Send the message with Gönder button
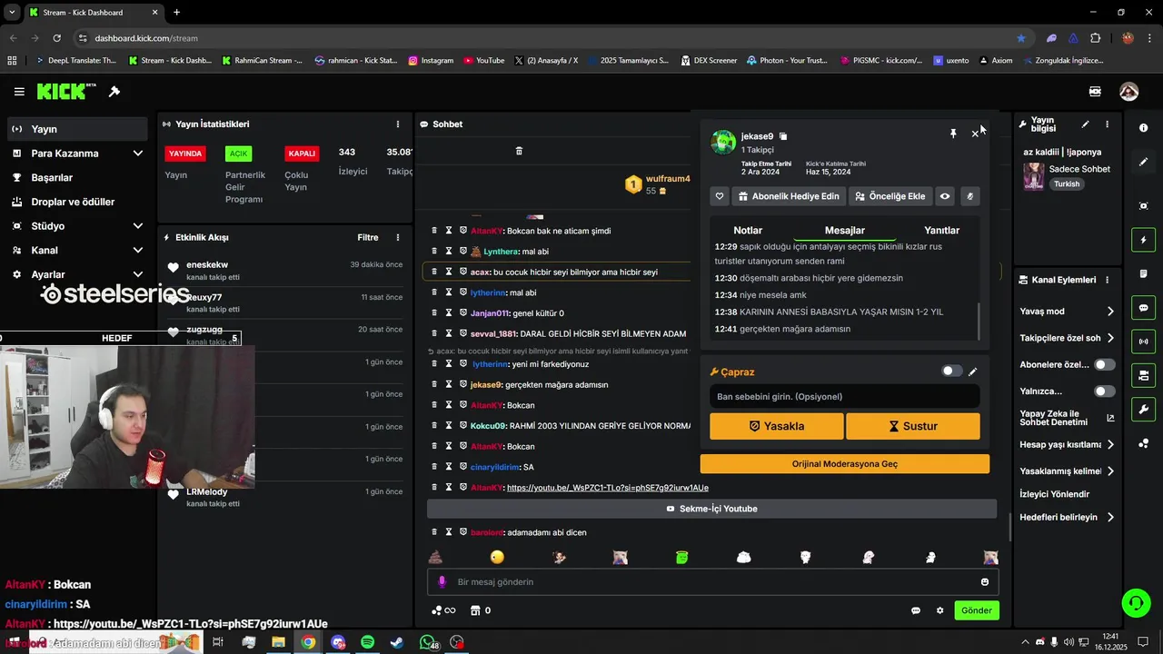Screen dimensions: 1163x654 [977, 610]
